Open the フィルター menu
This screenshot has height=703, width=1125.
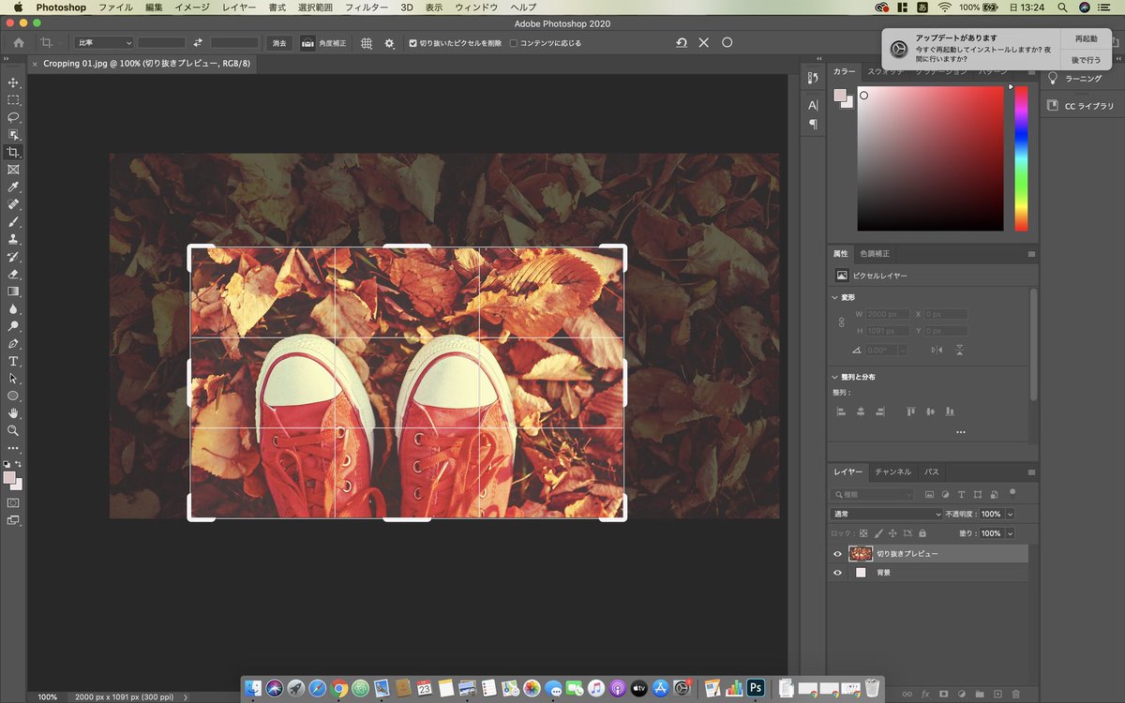[x=366, y=7]
